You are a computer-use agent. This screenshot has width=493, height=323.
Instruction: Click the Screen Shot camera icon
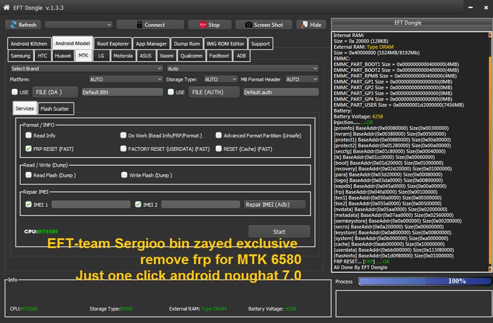point(249,25)
